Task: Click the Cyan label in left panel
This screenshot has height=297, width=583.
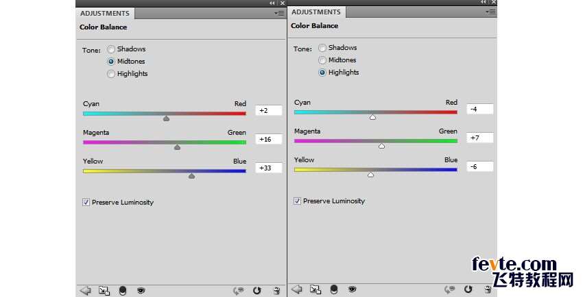Action: (91, 104)
